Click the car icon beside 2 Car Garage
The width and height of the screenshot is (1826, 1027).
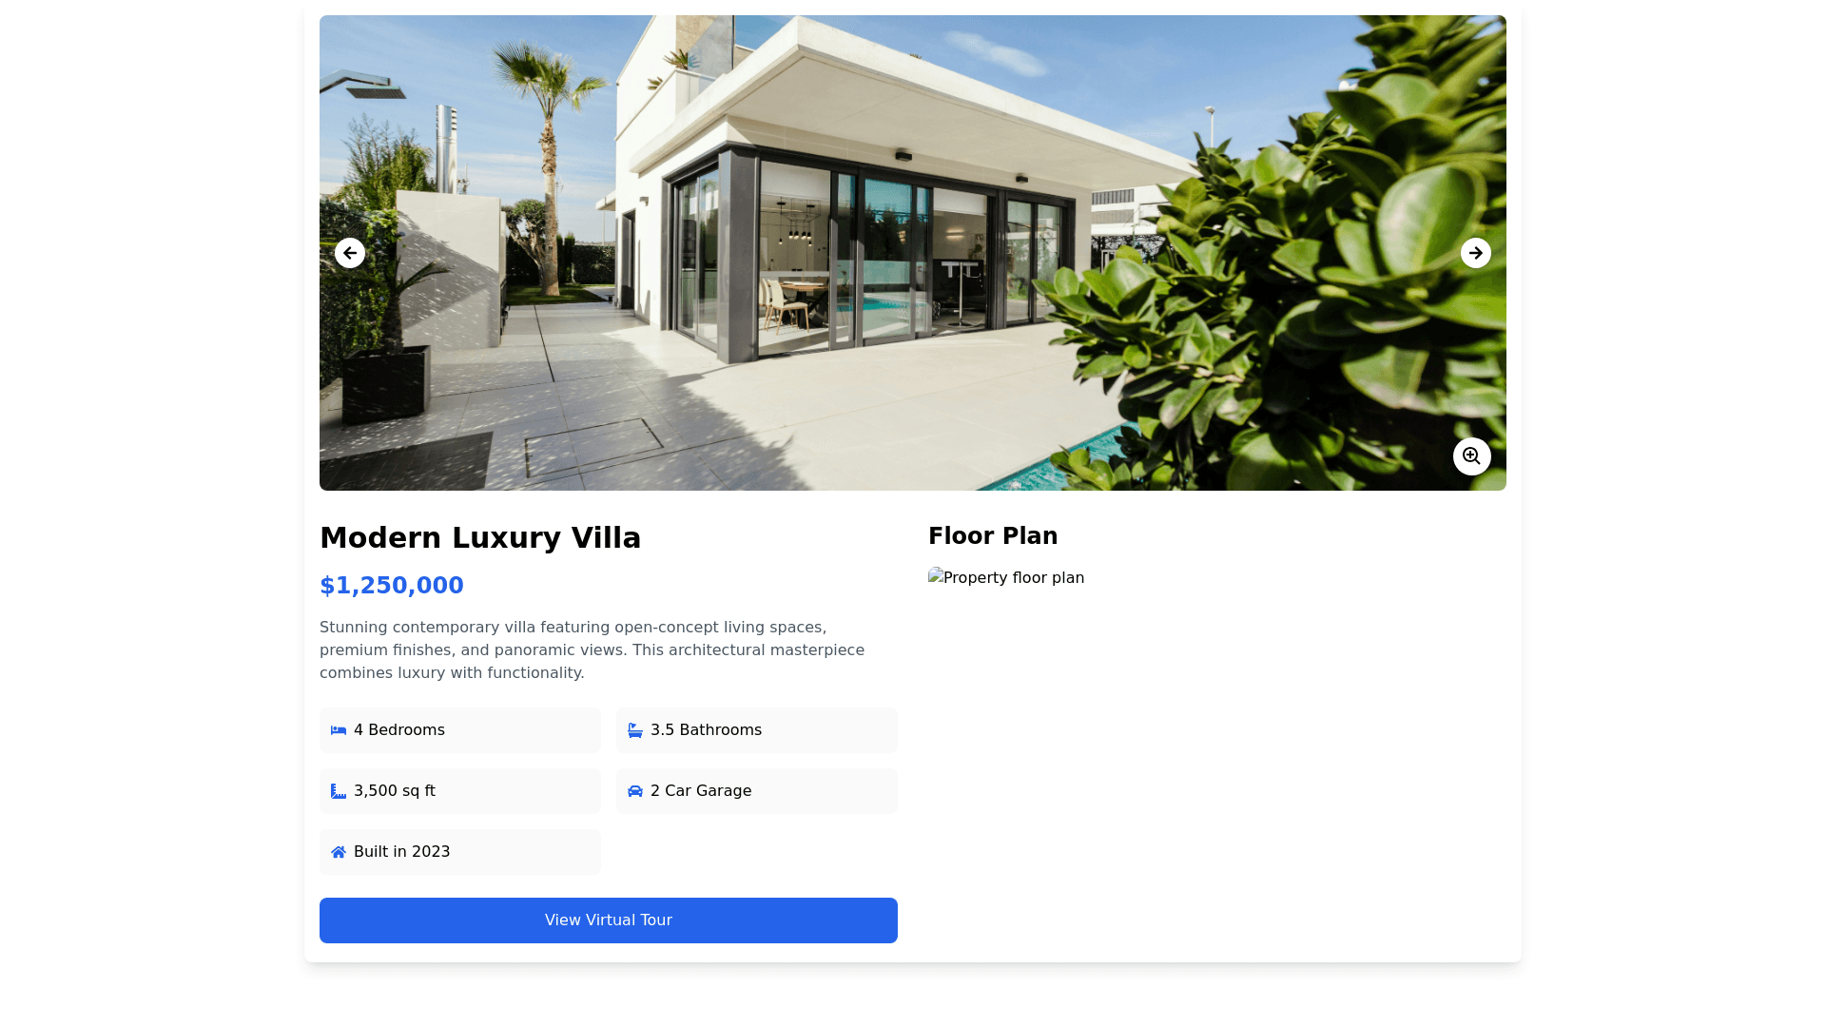pos(635,791)
